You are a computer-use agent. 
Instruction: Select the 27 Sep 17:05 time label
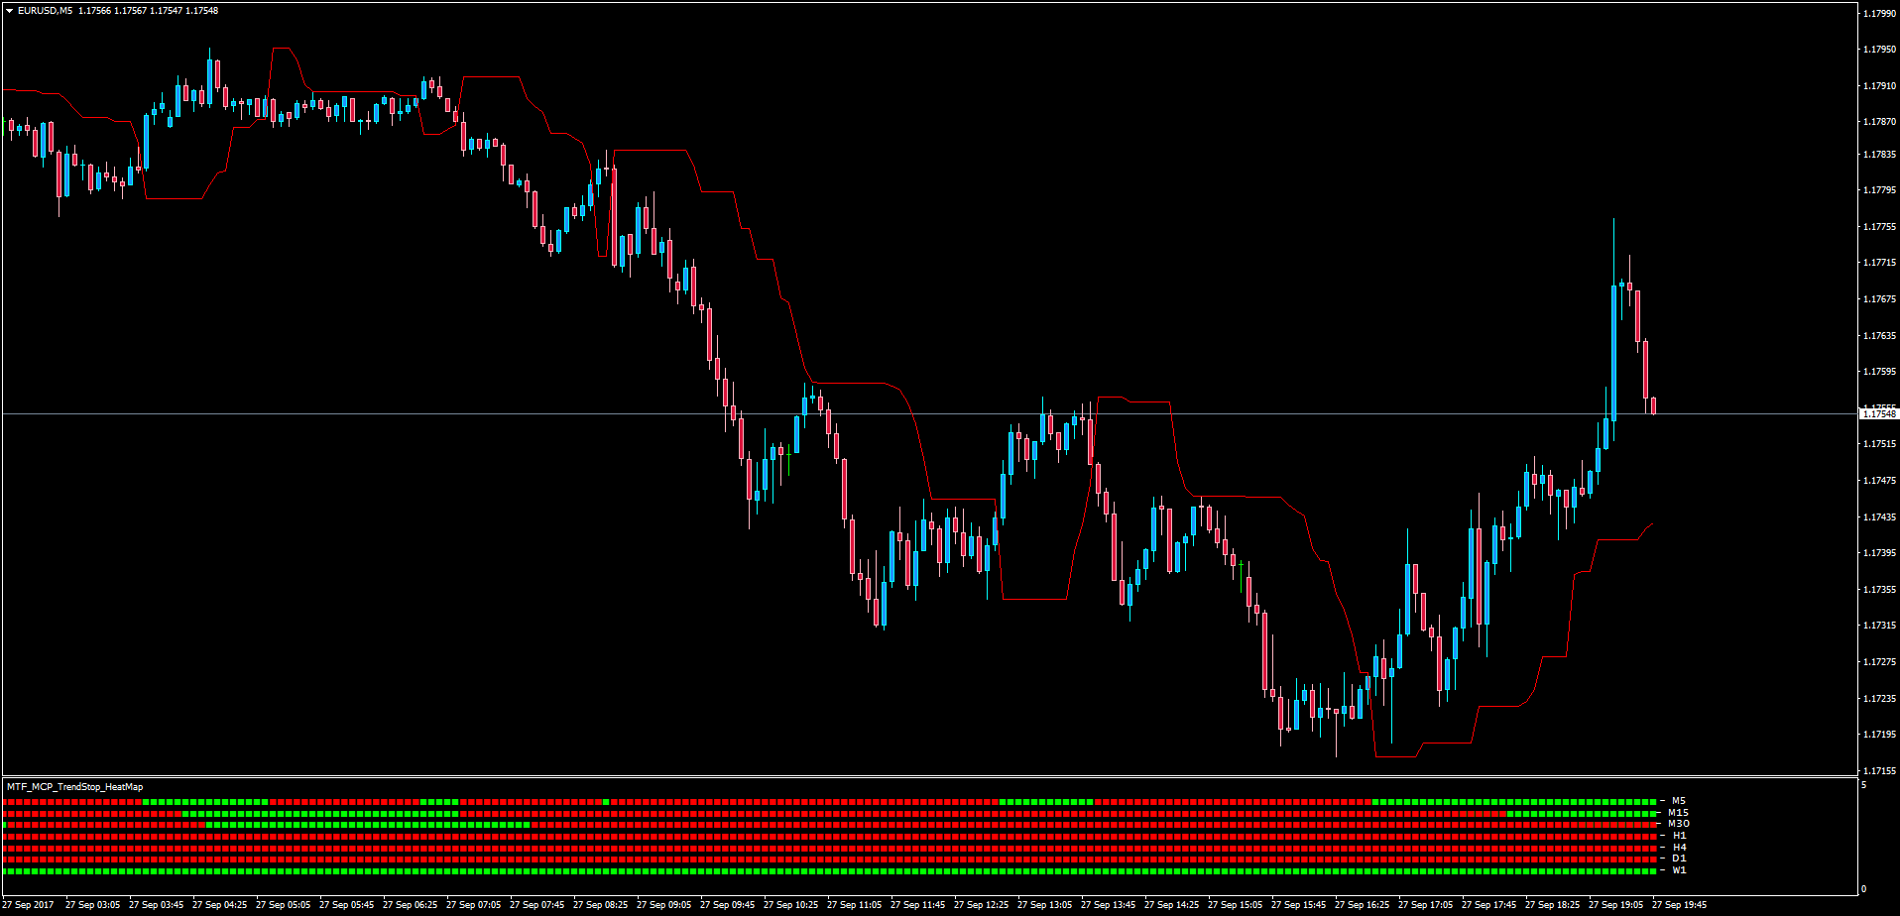1425,905
